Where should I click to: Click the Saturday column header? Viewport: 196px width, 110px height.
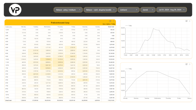pyautogui.click(x=85, y=27)
